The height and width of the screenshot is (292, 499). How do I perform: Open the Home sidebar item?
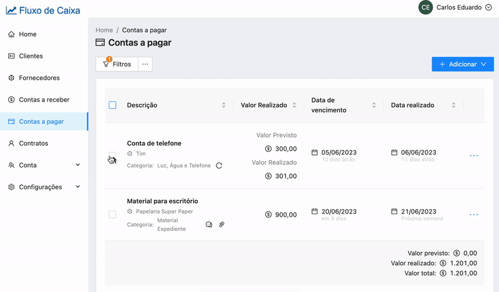point(44,34)
